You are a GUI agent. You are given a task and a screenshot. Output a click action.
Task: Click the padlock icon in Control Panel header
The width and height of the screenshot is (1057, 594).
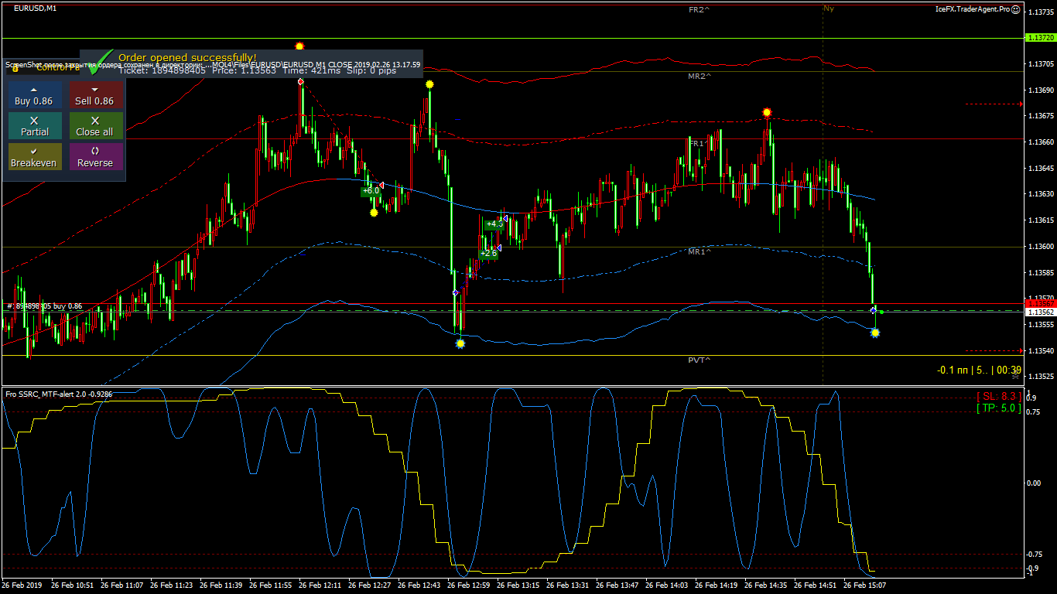(15, 69)
